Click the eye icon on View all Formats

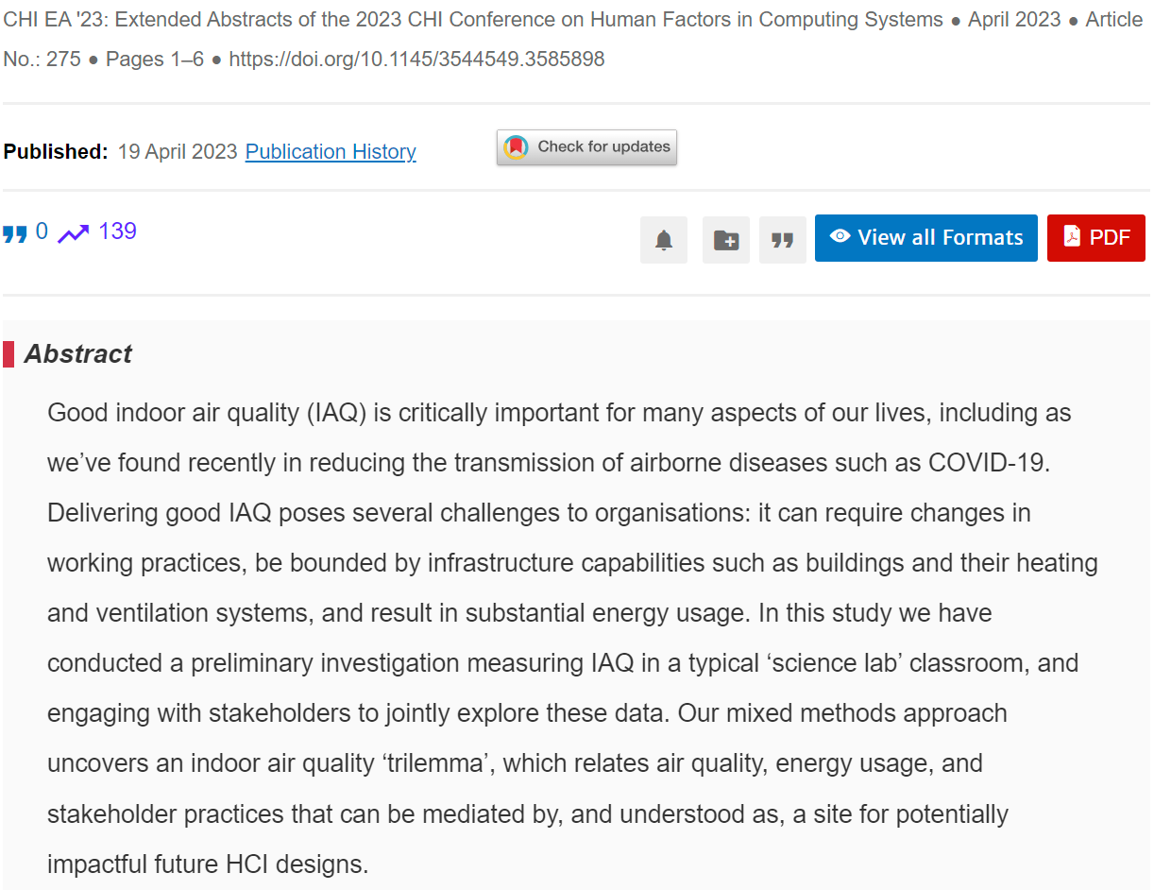point(840,236)
